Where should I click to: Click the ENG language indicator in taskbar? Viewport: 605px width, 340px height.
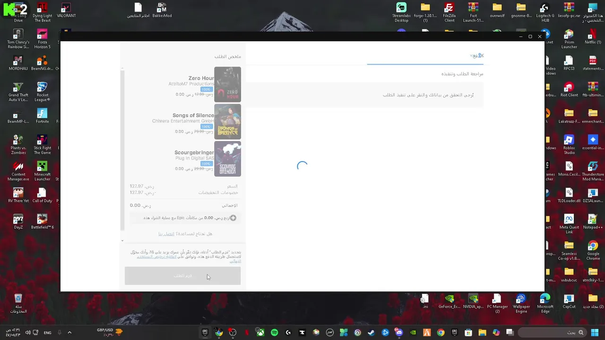48,332
